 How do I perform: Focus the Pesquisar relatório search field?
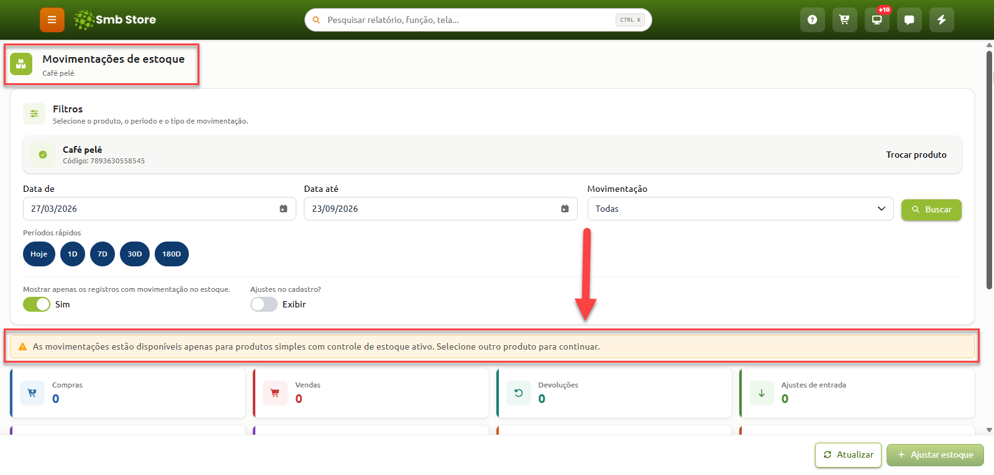(x=478, y=20)
